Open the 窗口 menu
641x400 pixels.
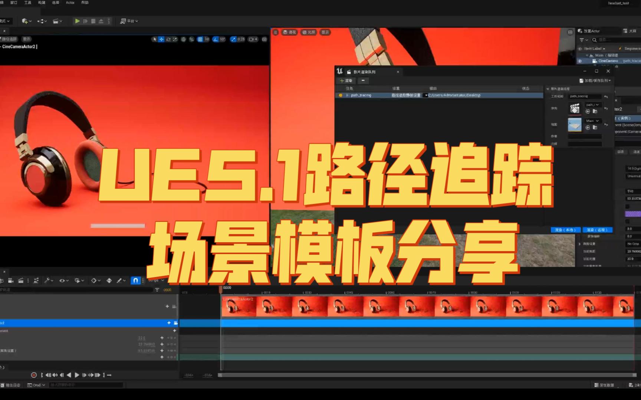pyautogui.click(x=14, y=3)
